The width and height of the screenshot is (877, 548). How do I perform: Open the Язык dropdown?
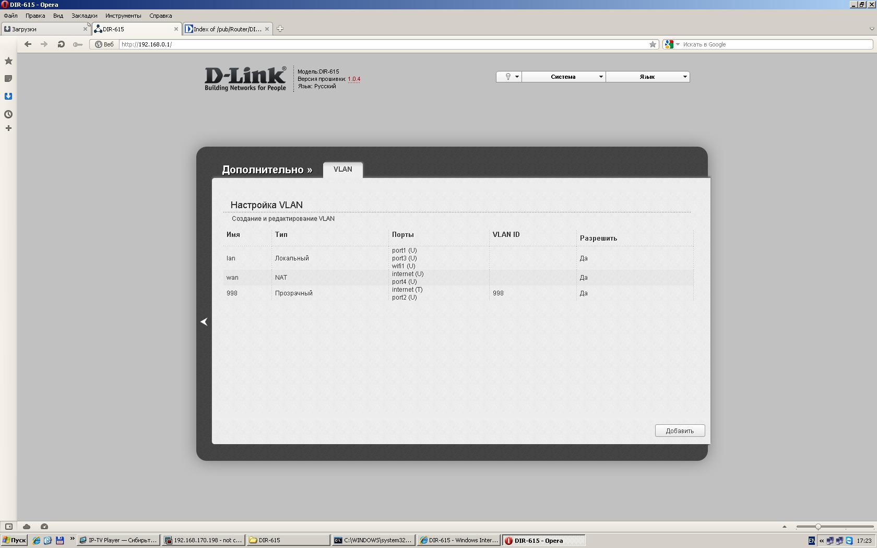(x=648, y=77)
